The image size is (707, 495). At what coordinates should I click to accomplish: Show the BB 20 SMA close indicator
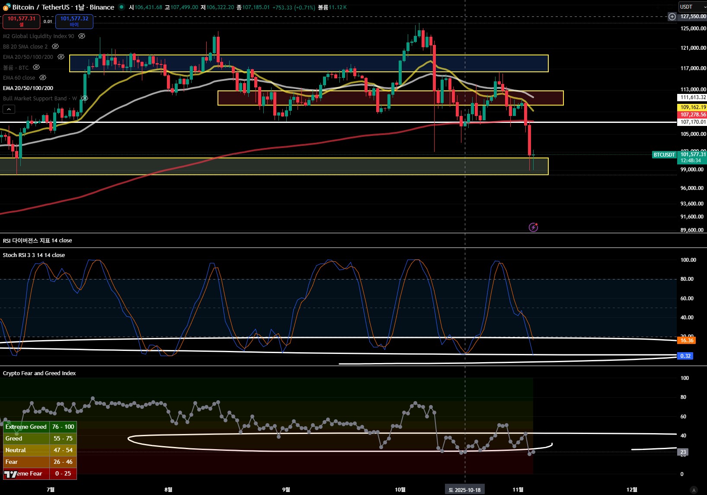point(55,47)
